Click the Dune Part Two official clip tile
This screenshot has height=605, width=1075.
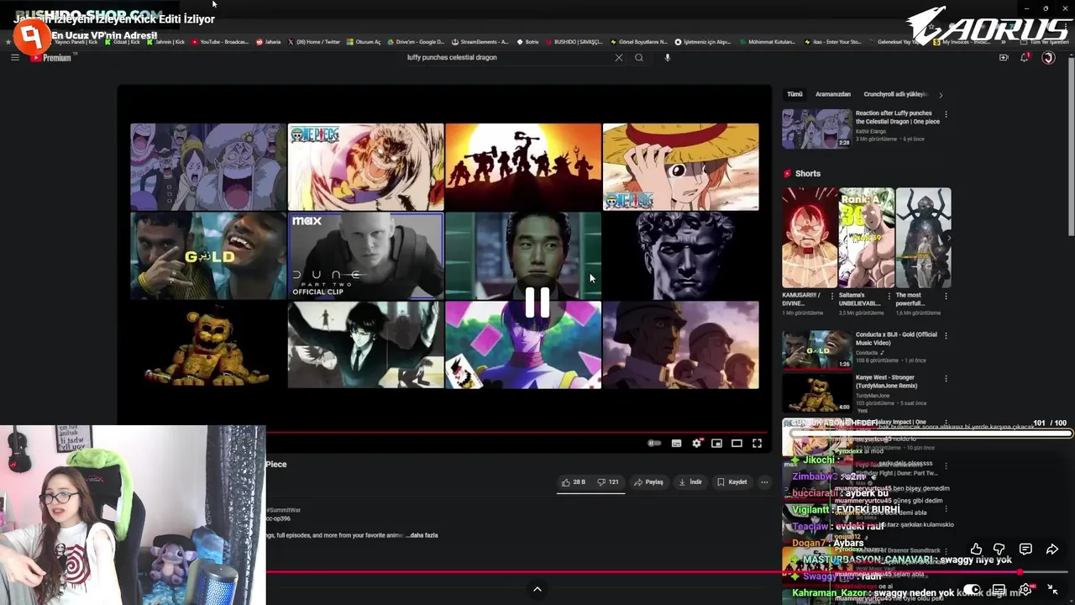click(365, 255)
